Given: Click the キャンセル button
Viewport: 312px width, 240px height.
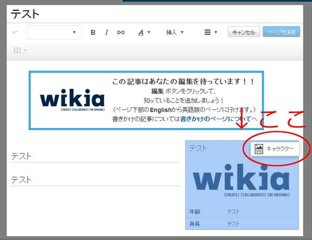Looking at the screenshot, I should (x=244, y=32).
